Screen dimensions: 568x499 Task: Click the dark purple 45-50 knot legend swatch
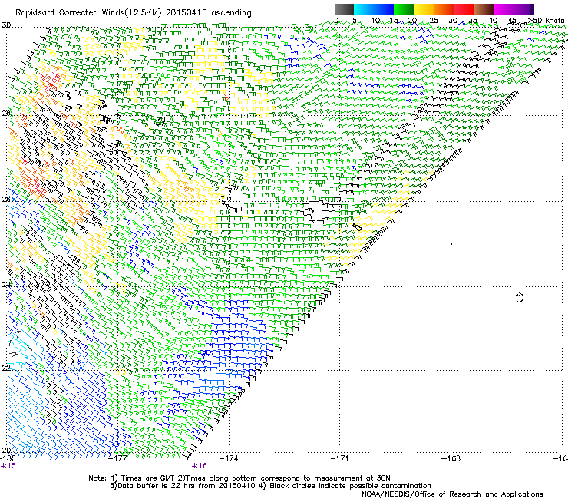(x=523, y=9)
